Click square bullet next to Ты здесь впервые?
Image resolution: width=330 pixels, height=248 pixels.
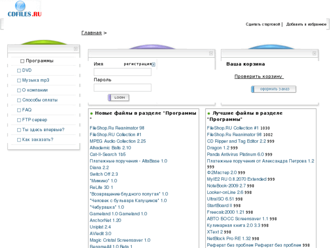click(x=19, y=130)
